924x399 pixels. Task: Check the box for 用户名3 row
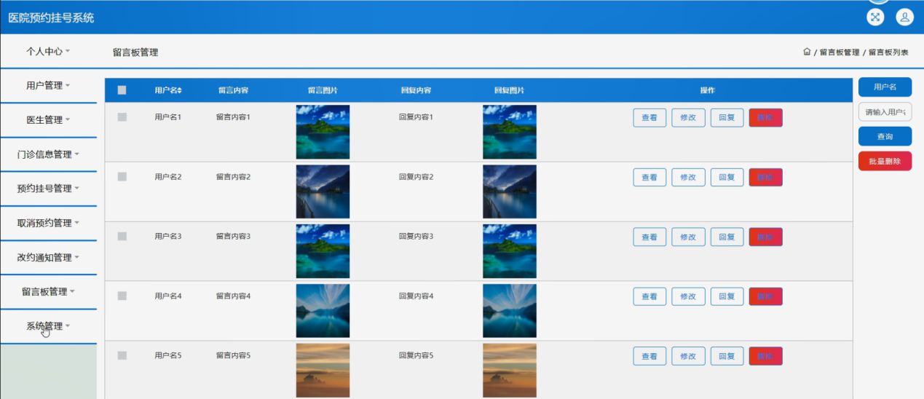click(x=122, y=237)
